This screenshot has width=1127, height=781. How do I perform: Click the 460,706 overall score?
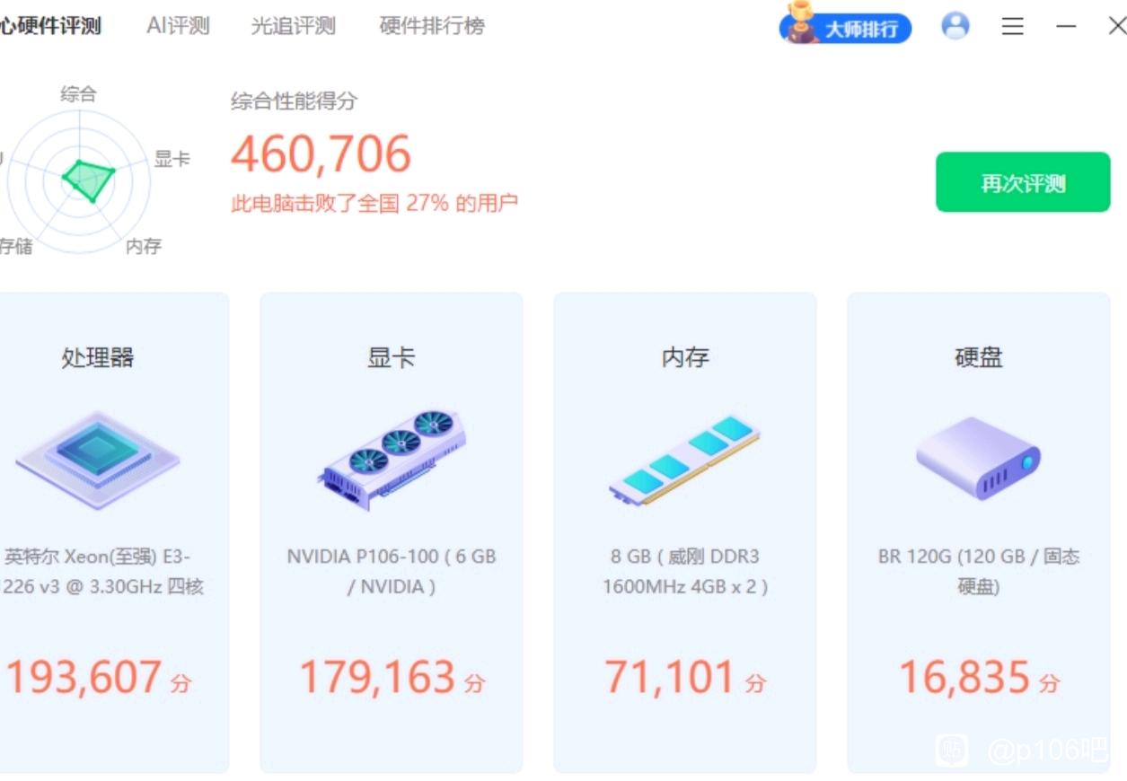coord(321,154)
